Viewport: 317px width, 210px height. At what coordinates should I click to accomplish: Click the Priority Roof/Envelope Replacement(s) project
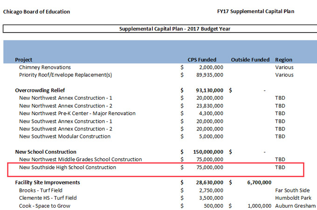tap(66, 75)
